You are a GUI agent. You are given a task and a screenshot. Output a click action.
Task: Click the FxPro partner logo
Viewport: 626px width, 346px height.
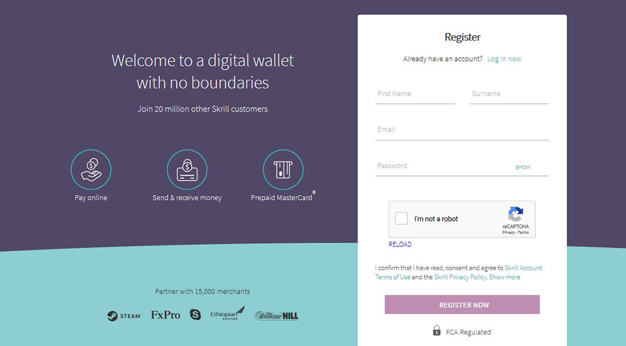165,315
